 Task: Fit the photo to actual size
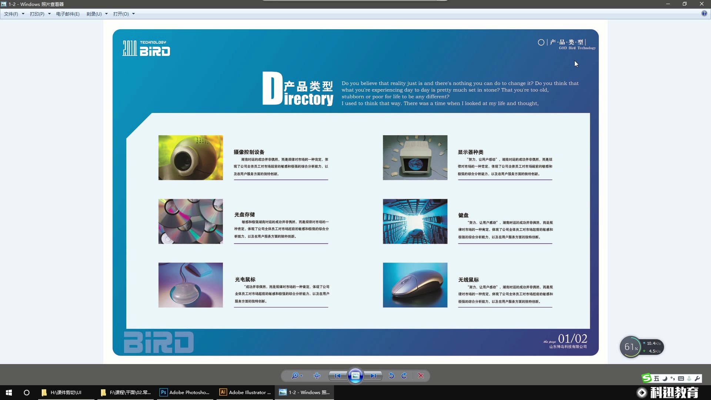point(317,376)
